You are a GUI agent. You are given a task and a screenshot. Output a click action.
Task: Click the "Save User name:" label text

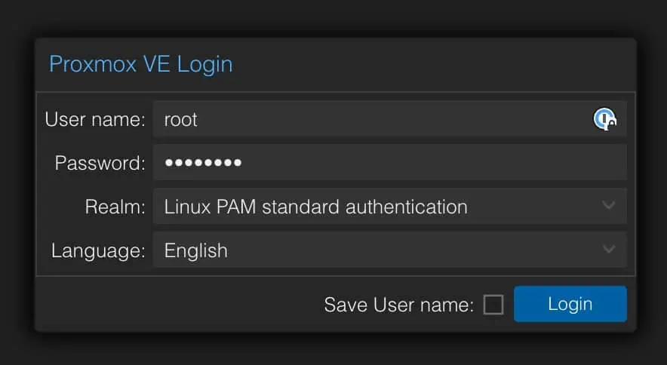398,305
